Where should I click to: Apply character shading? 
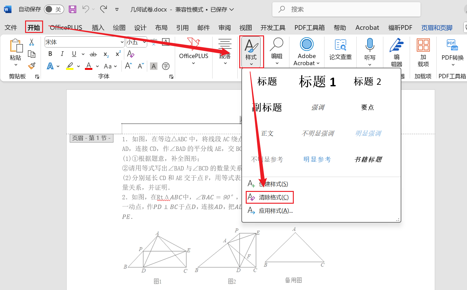pos(154,66)
